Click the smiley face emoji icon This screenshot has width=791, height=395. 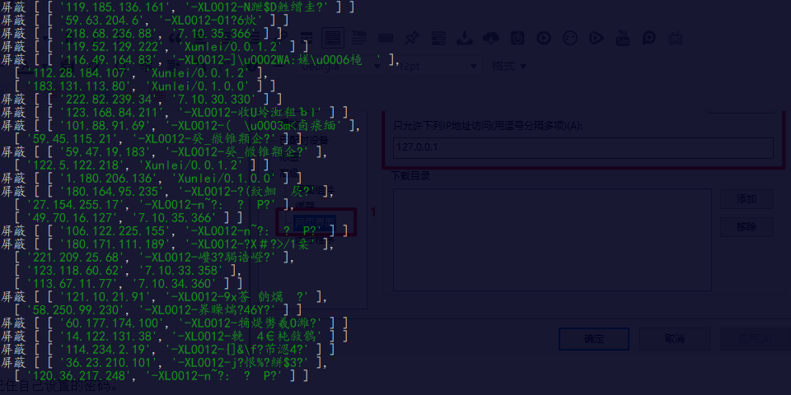click(569, 38)
